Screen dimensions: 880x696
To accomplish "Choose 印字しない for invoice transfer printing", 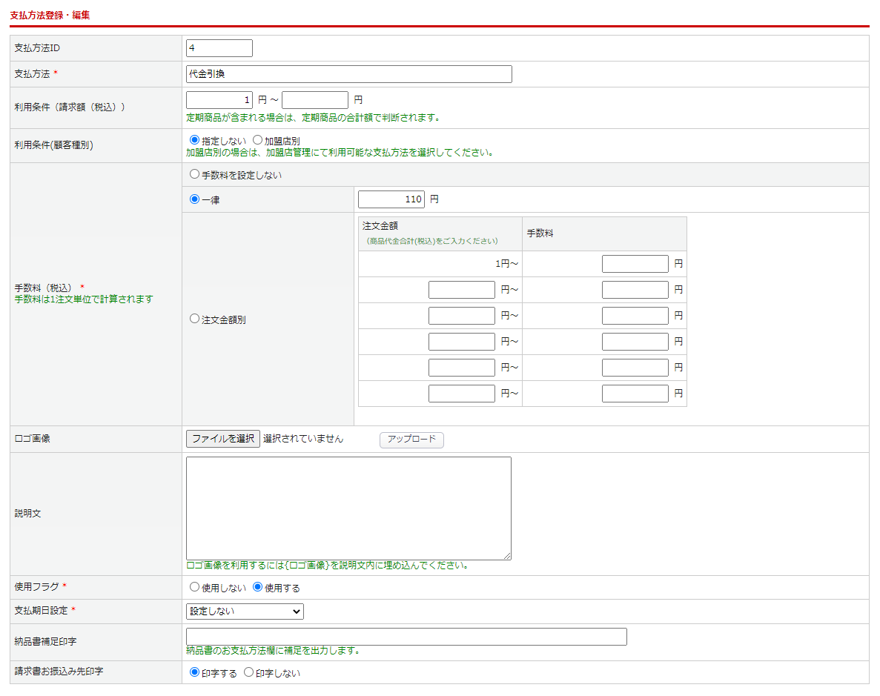I will click(249, 672).
